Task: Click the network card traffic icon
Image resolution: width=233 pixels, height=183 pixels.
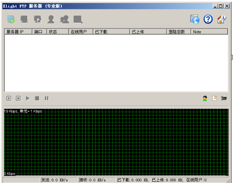Action: pos(224,98)
